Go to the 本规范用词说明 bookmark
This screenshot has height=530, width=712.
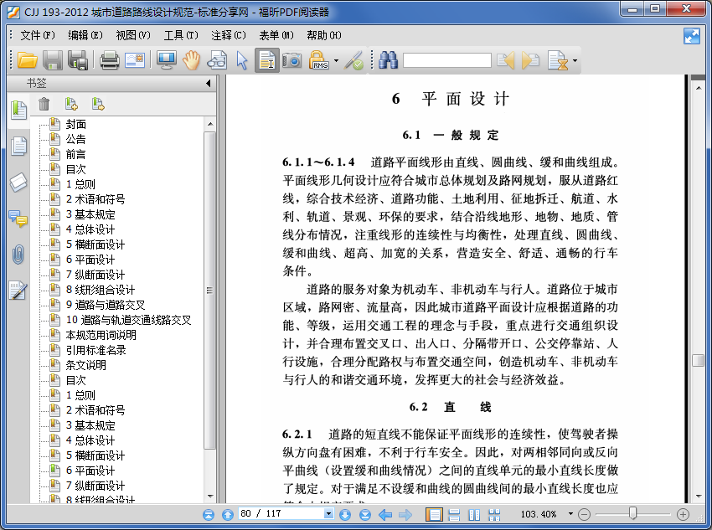(101, 335)
